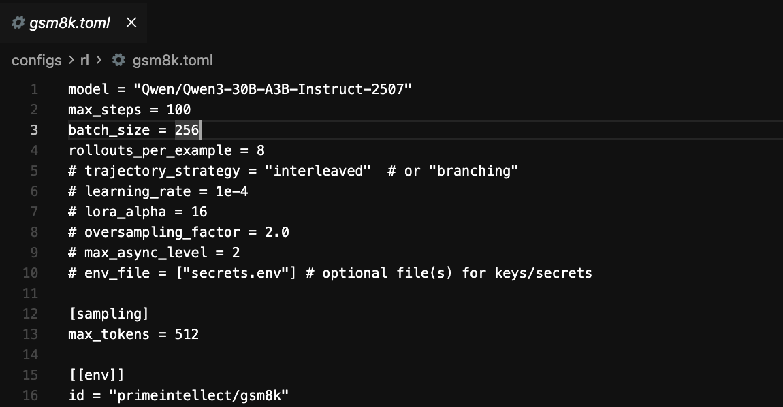Select the gsm8k.toml tab label
783x407 pixels.
coord(69,22)
